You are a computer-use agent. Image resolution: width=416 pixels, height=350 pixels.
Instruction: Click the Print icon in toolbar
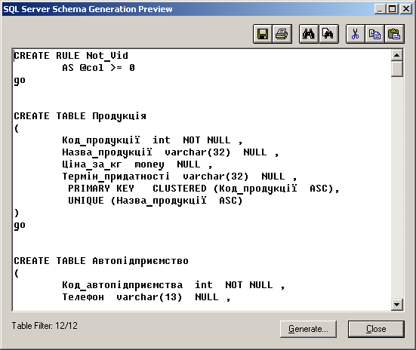tap(282, 34)
